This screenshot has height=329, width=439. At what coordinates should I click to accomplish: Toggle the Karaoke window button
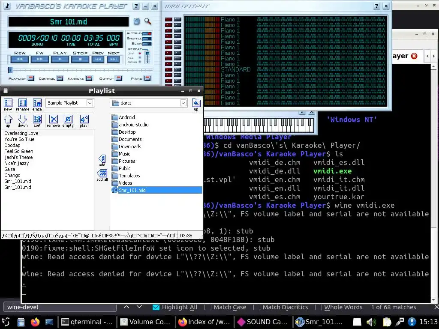[x=89, y=78]
